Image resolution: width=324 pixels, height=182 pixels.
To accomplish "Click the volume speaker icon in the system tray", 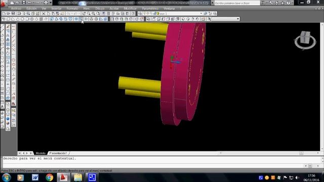I will click(x=297, y=177).
